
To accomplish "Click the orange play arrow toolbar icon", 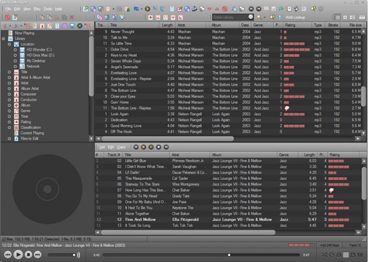I will tap(147, 9).
